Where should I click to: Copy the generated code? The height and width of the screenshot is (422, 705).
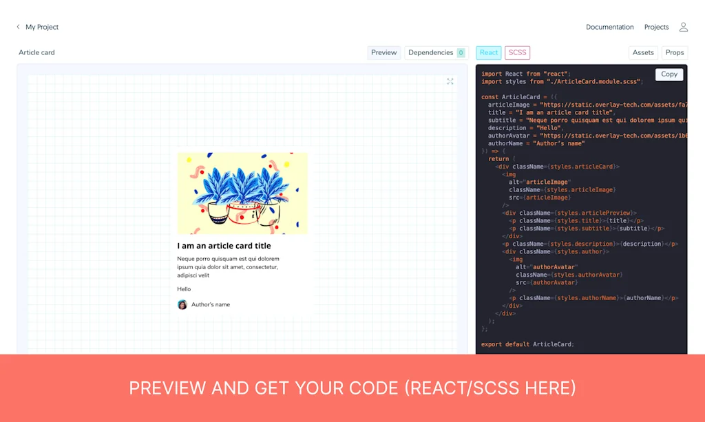(669, 74)
